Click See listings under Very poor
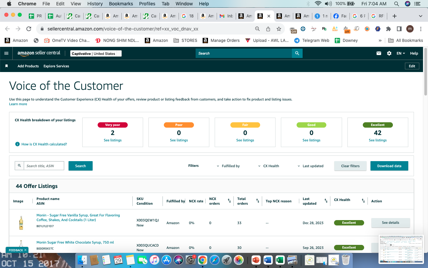Viewport: 428px width, 268px height. (x=113, y=140)
